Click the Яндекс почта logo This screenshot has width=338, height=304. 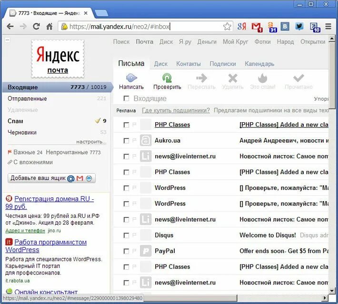tap(58, 59)
